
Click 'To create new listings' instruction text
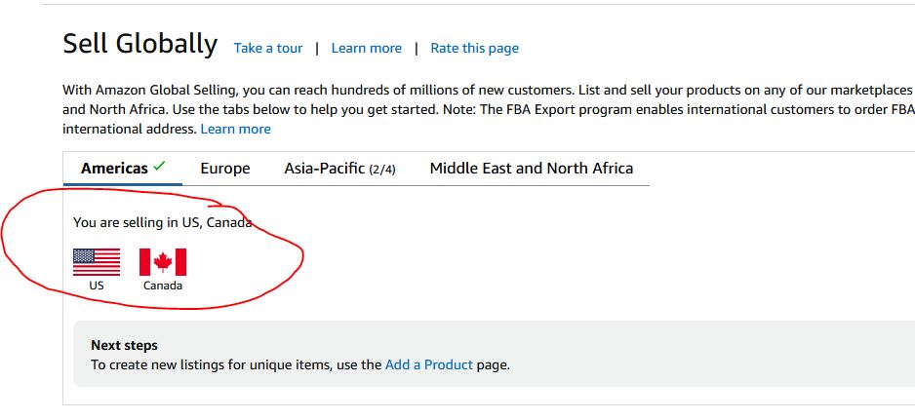tap(300, 365)
